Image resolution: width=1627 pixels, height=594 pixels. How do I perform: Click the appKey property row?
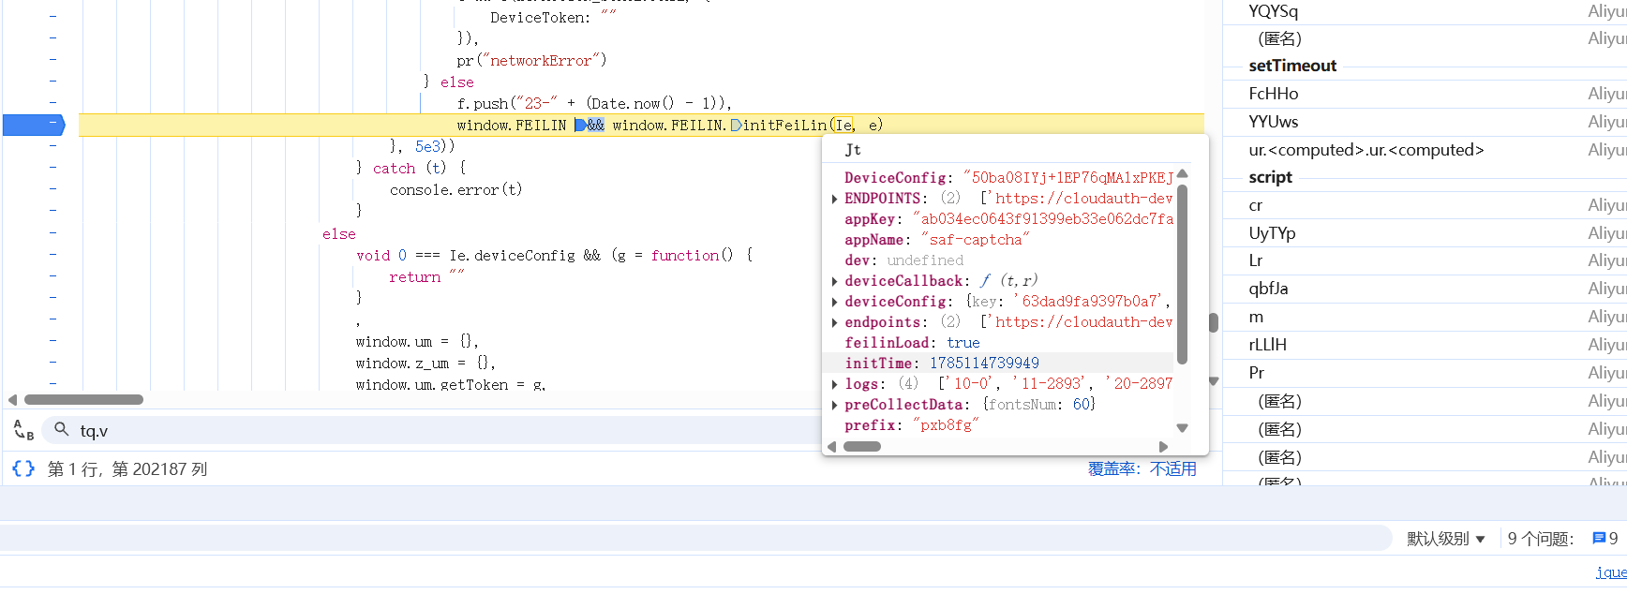[x=999, y=219]
